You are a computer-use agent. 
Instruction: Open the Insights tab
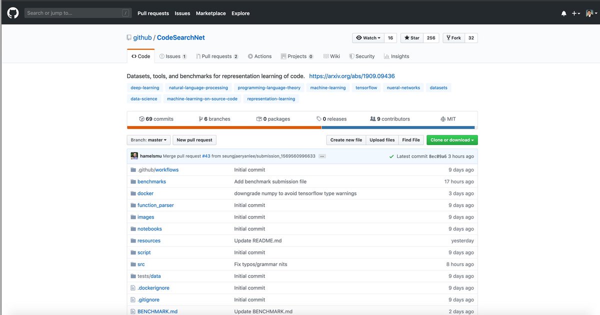coord(396,56)
